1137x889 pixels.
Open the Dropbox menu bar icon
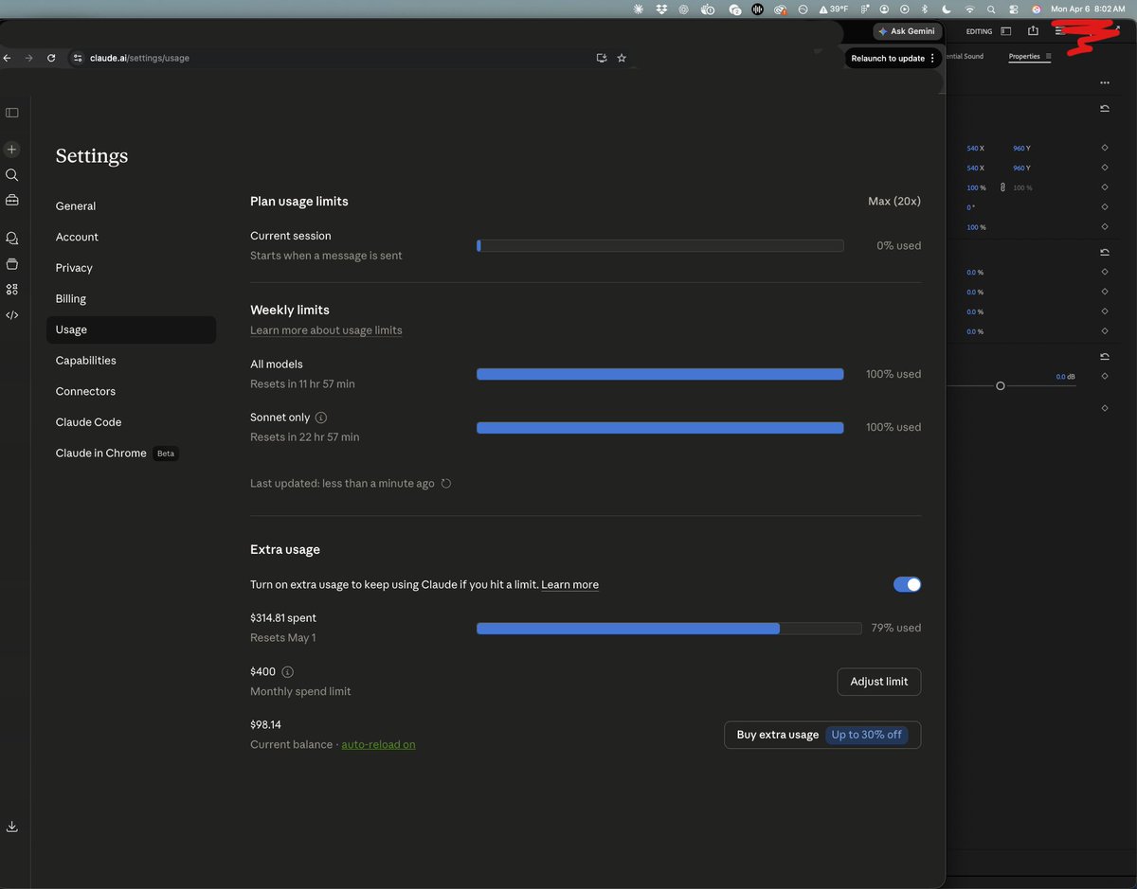(660, 9)
